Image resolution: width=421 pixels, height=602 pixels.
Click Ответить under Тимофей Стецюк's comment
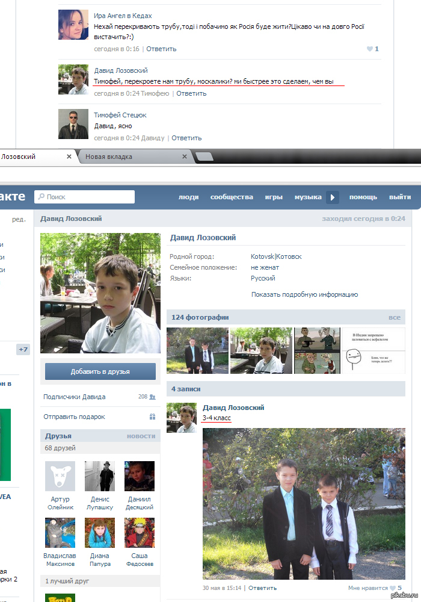(186, 138)
